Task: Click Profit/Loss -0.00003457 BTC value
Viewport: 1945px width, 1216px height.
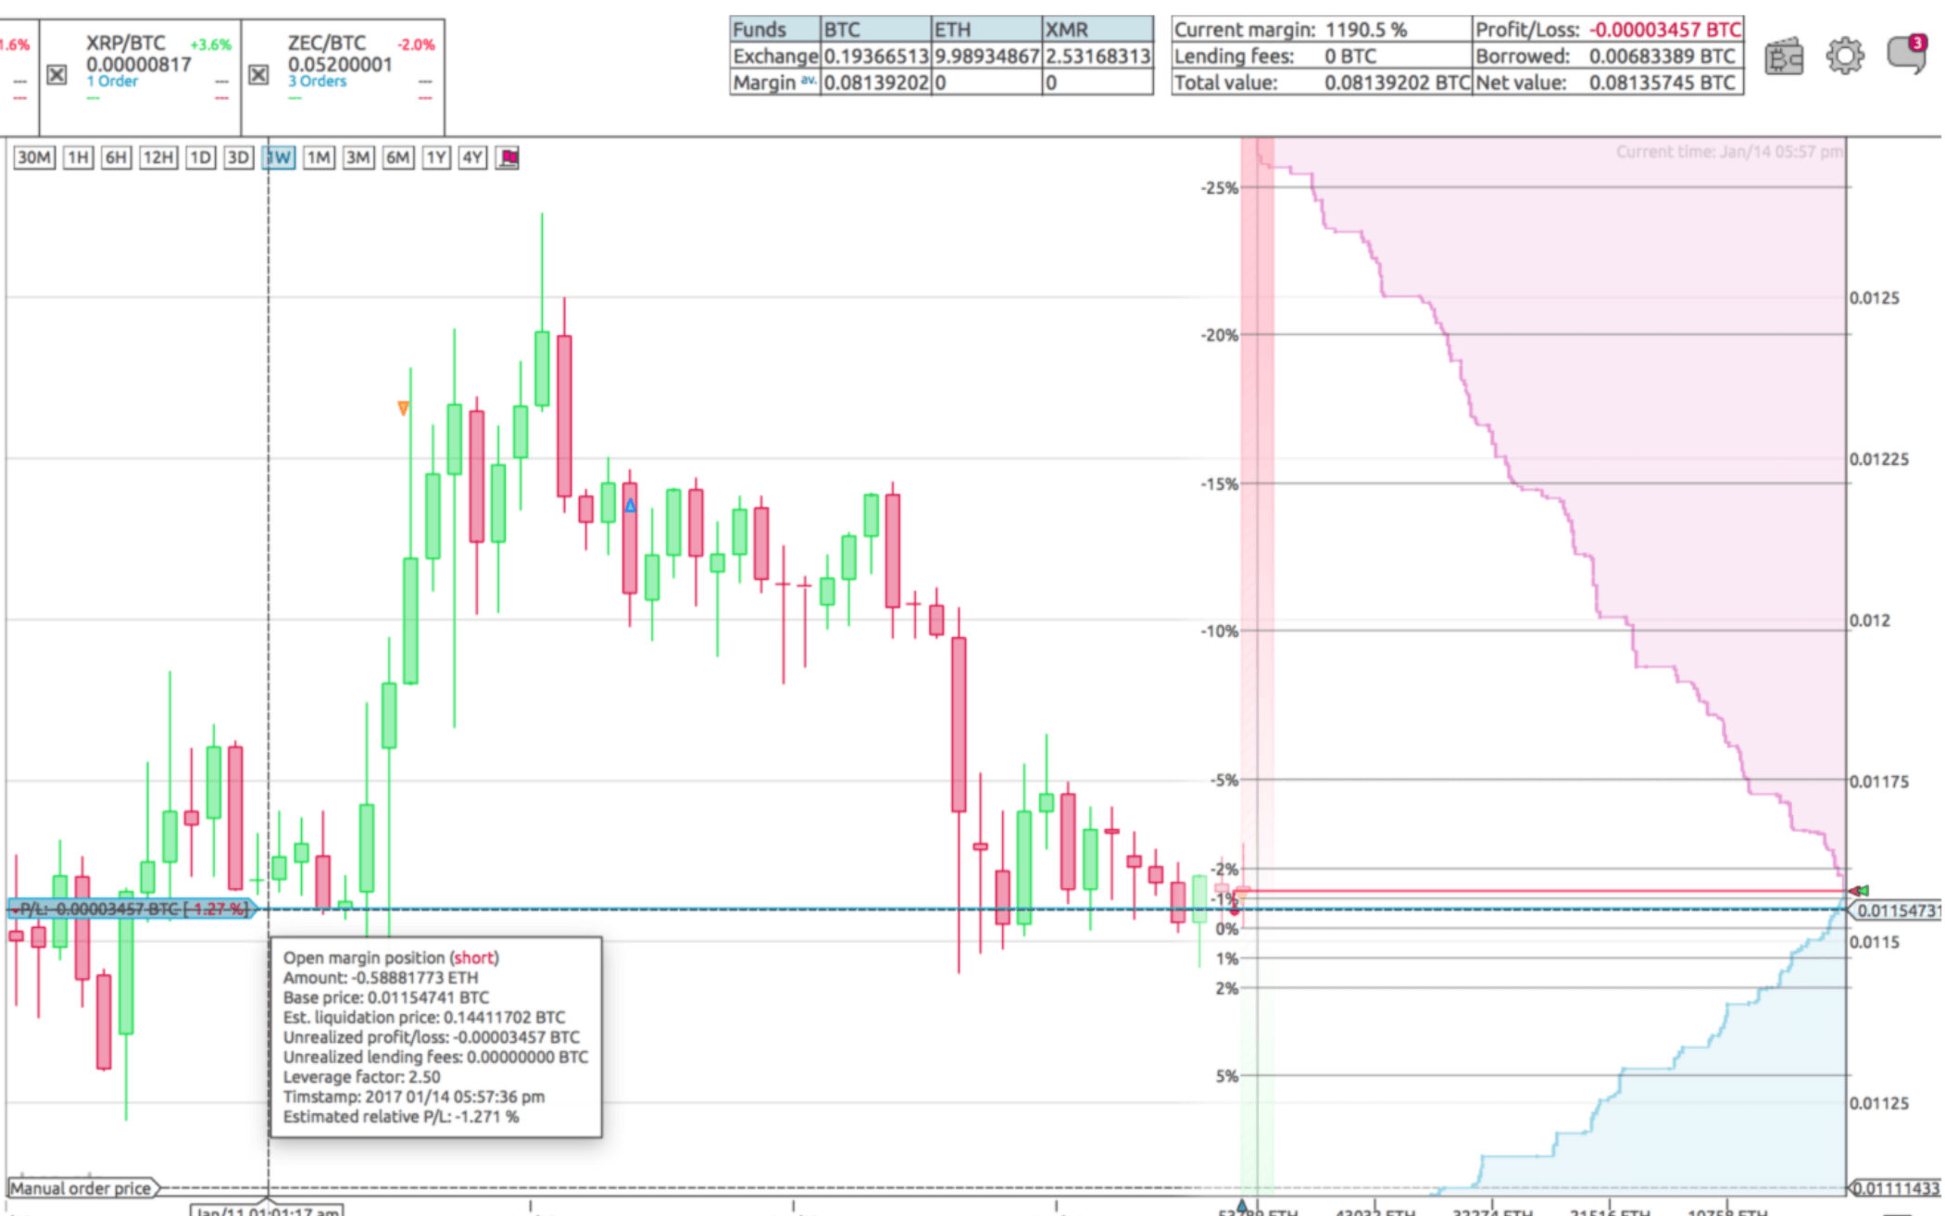Action: (1665, 30)
